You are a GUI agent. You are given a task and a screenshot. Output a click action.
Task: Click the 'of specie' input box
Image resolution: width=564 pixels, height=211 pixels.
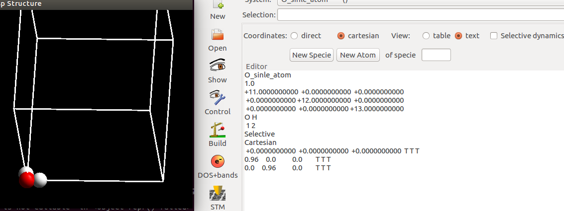click(436, 55)
